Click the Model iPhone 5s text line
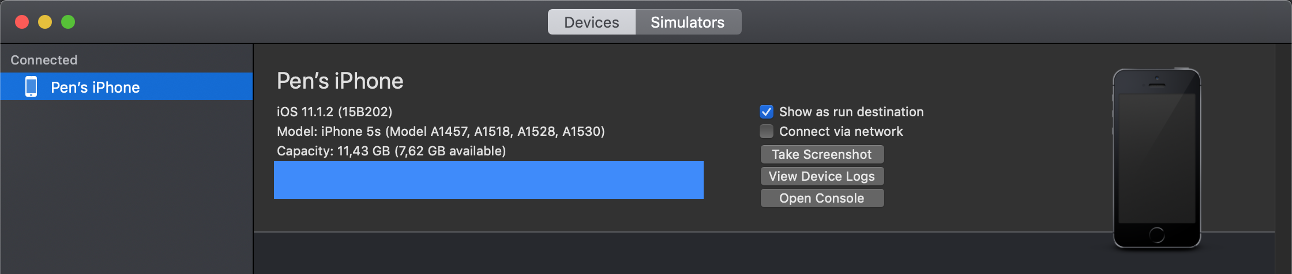Viewport: 1292px width, 274px height. [x=441, y=131]
